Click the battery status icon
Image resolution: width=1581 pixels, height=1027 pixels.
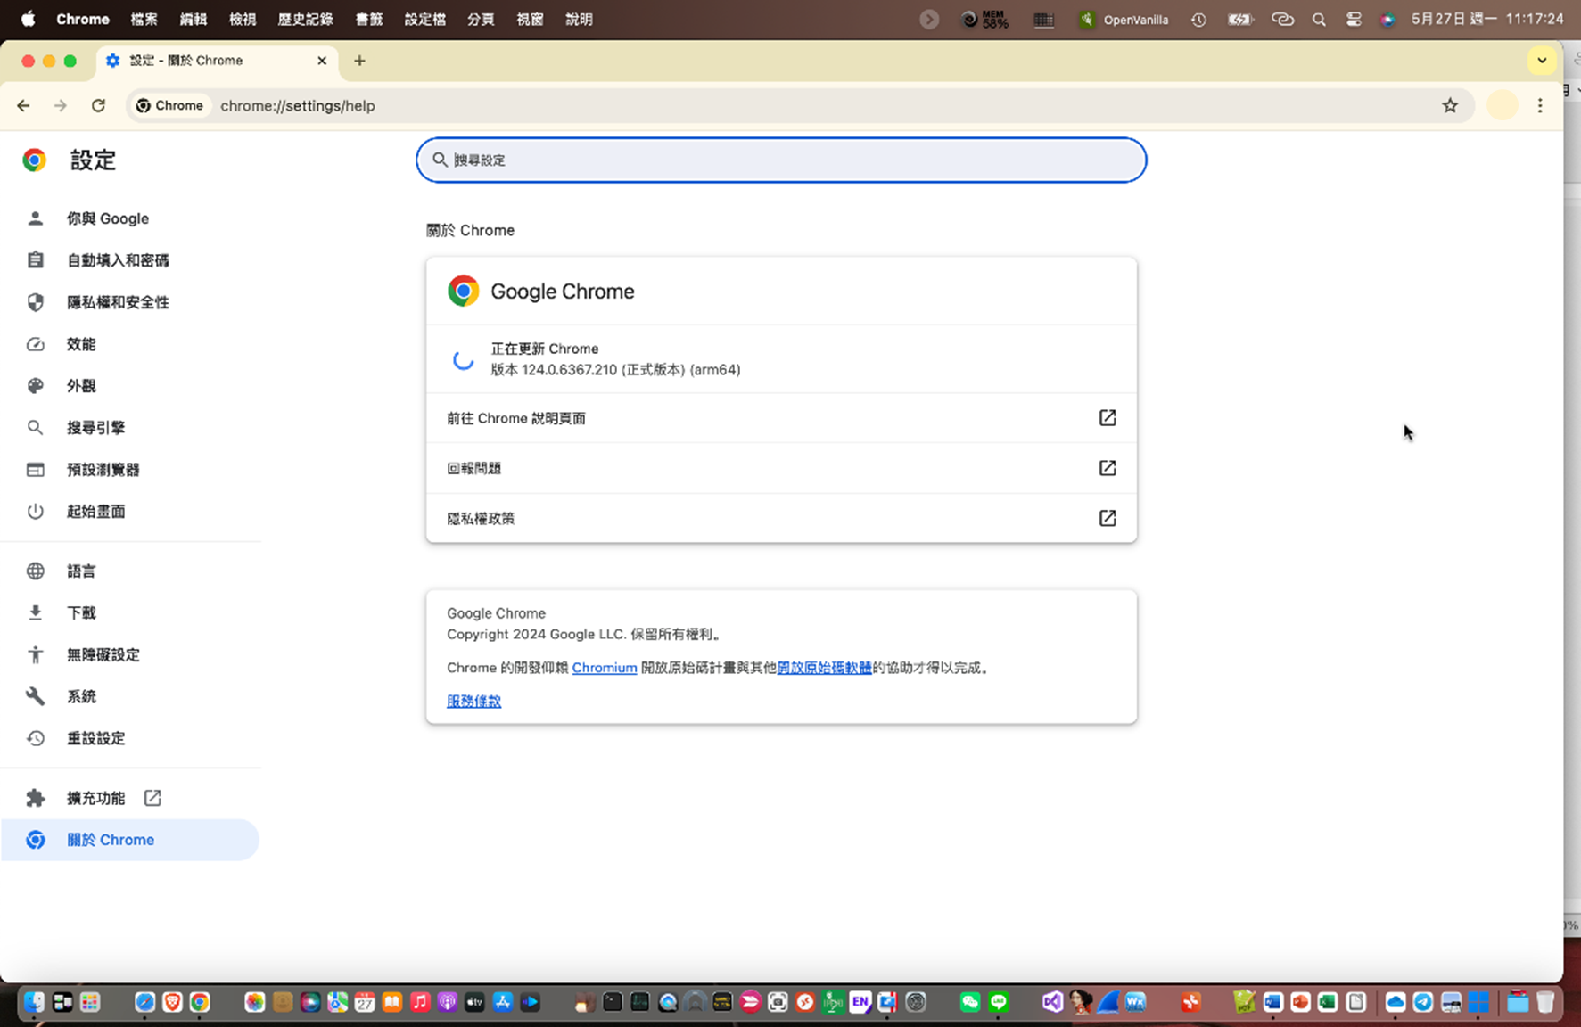tap(1240, 20)
